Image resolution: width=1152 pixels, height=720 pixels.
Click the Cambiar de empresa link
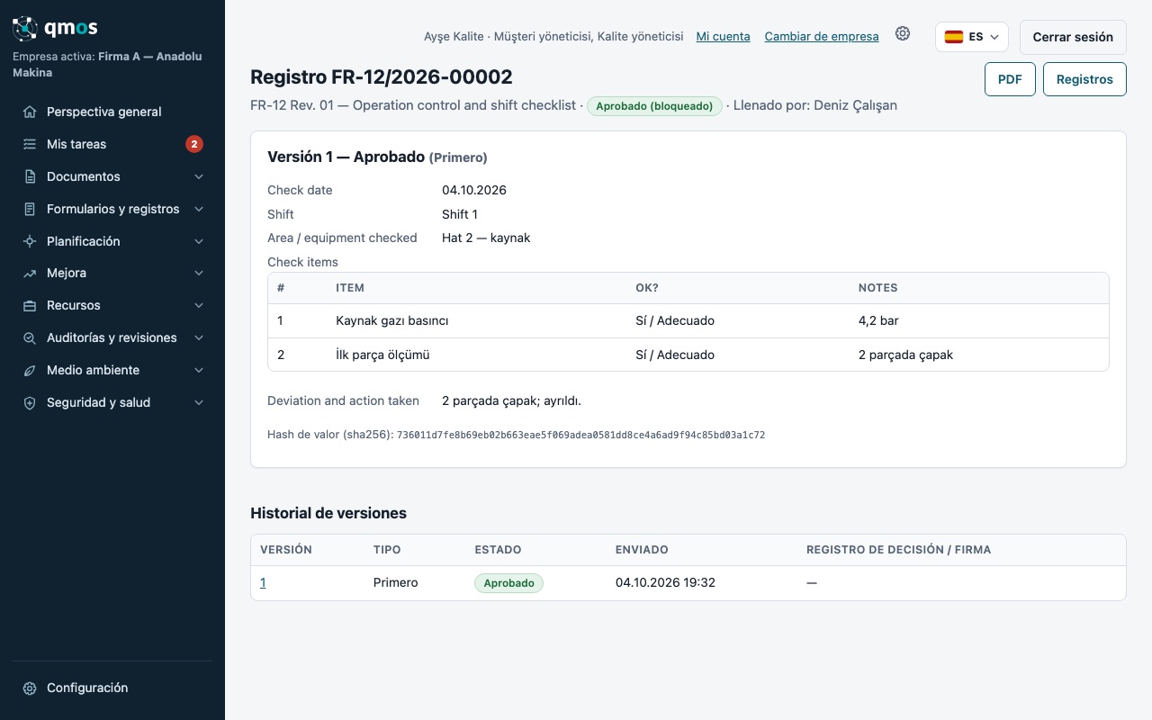[822, 37]
